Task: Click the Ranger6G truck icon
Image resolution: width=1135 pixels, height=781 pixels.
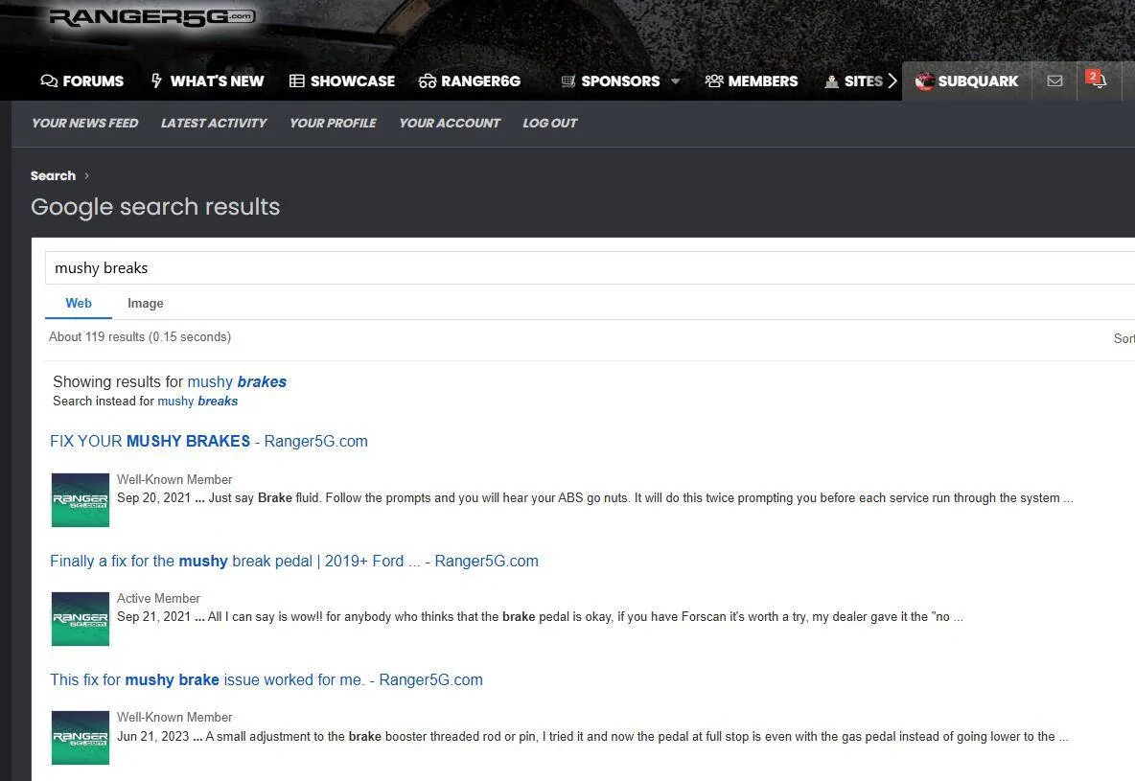Action: coord(428,81)
